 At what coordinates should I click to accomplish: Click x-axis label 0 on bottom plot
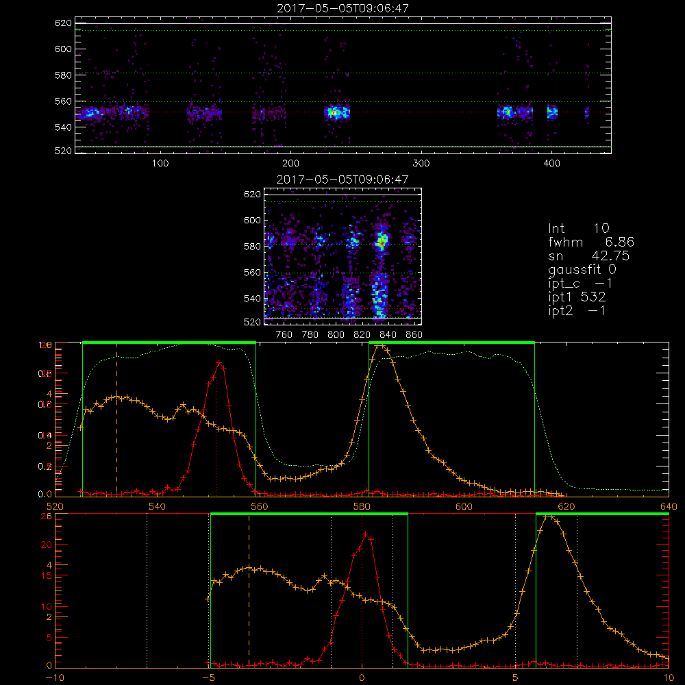pyautogui.click(x=362, y=678)
